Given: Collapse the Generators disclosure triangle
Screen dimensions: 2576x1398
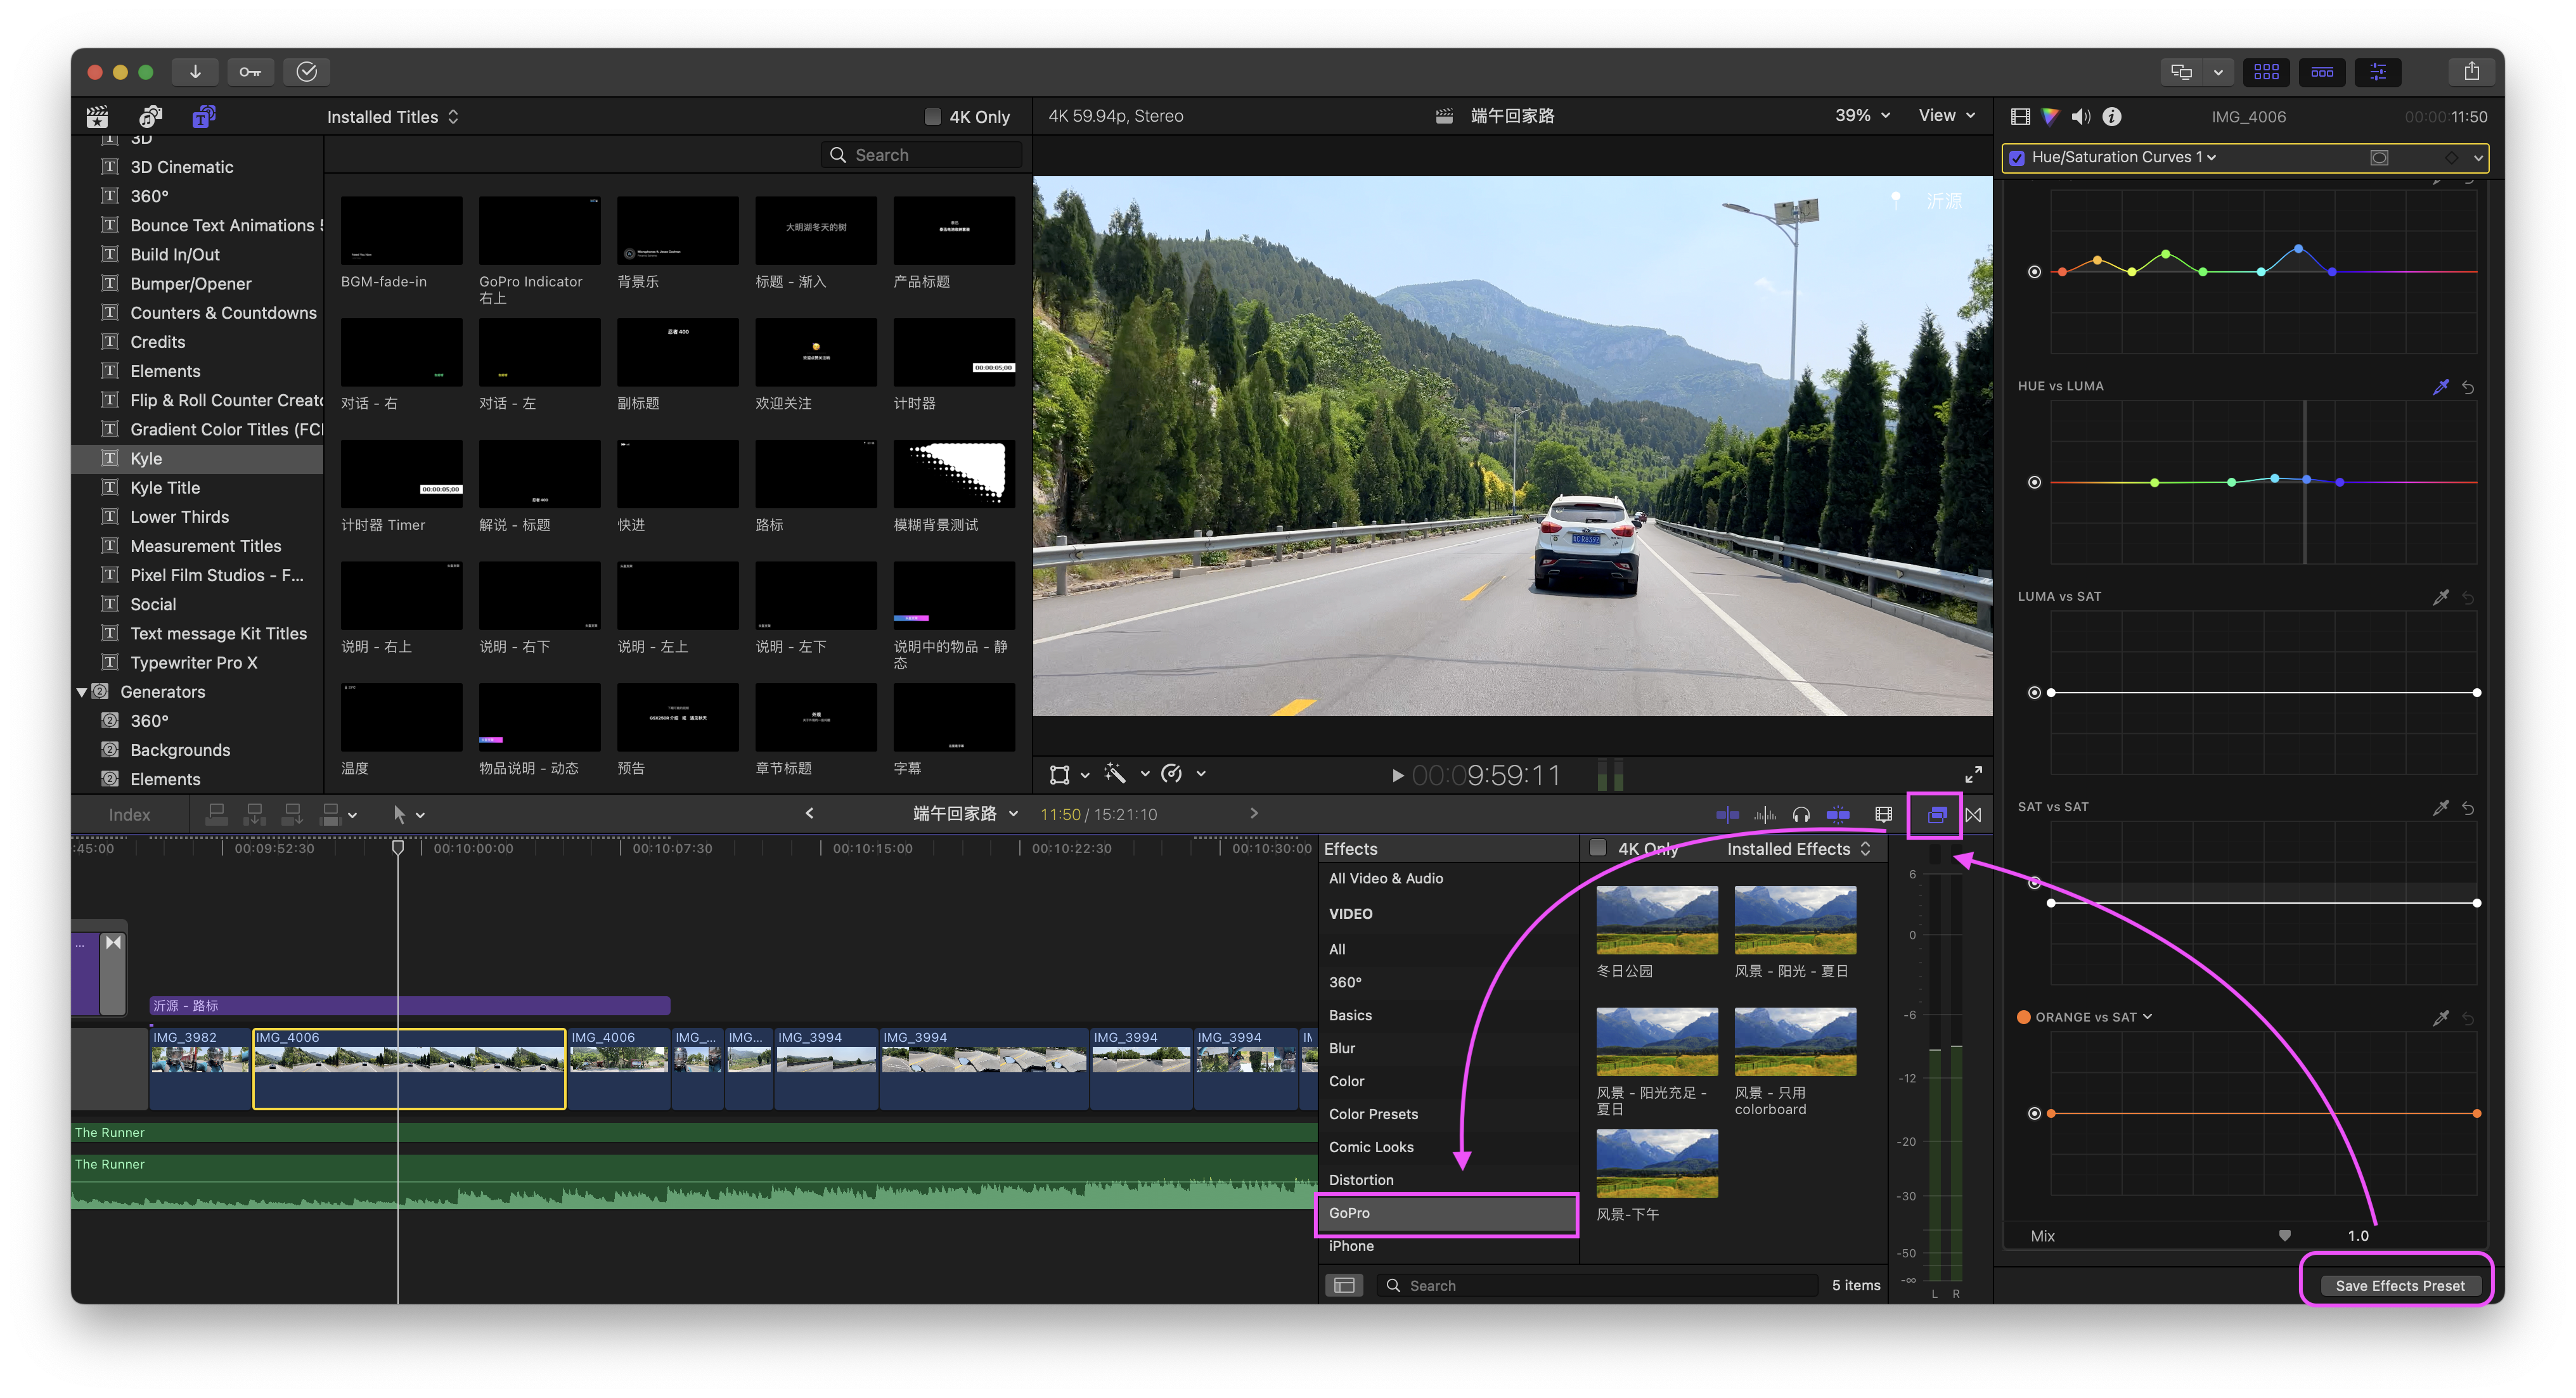Looking at the screenshot, I should click(x=82, y=692).
